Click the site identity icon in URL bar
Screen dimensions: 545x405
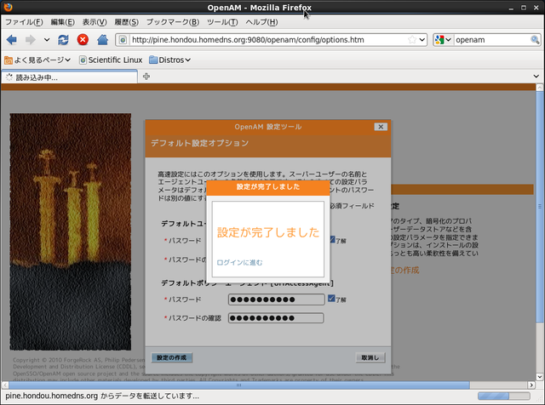123,40
